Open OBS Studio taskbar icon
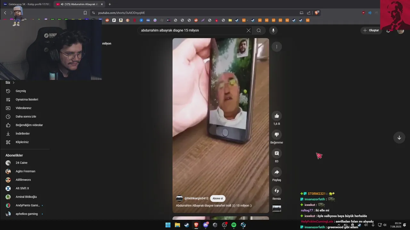The height and width of the screenshot is (230, 410). point(224,225)
